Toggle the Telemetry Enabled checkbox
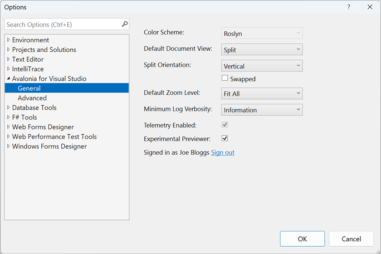The image size is (381, 254). coord(225,125)
